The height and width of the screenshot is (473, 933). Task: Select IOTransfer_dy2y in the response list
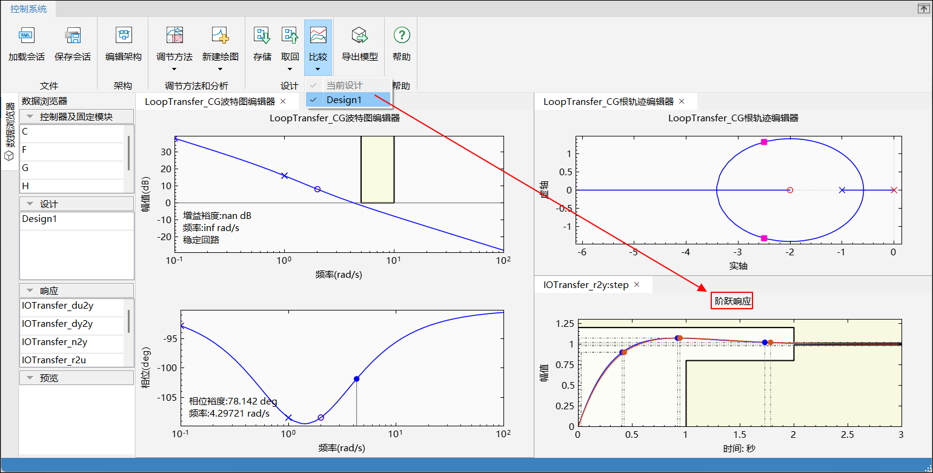57,324
